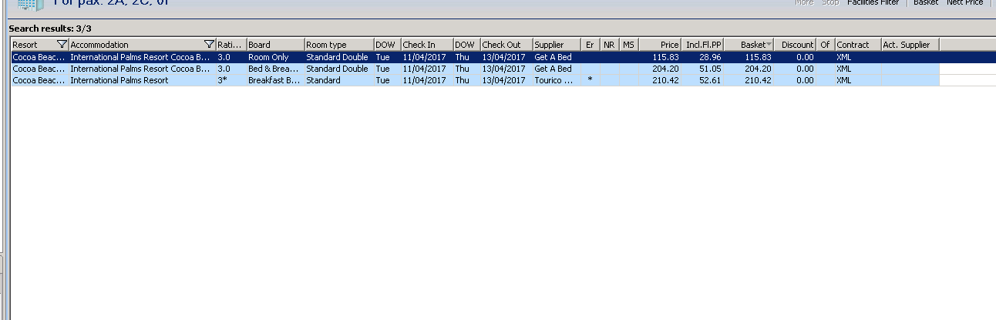Open the Accommodation column filter funnel
The width and height of the screenshot is (996, 320).
tap(209, 45)
